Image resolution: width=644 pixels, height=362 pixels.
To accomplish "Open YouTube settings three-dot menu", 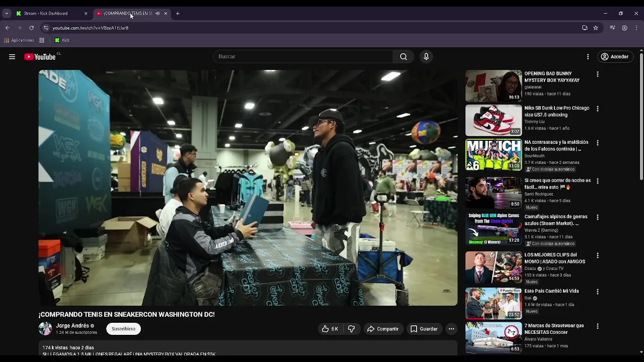I will click(x=588, y=57).
